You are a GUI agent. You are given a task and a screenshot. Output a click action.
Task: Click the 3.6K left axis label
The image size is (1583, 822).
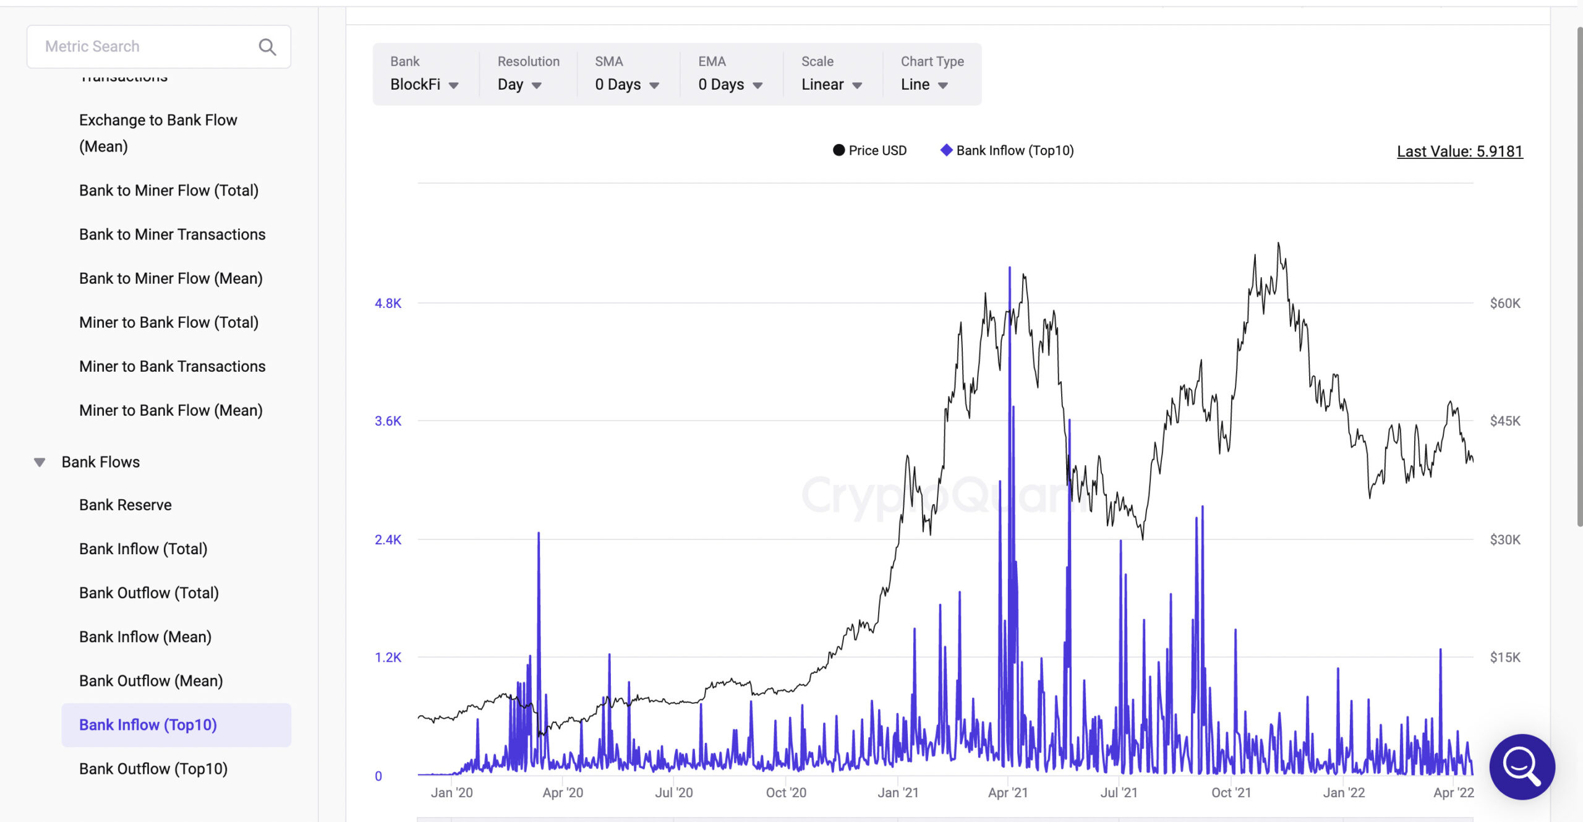(388, 421)
